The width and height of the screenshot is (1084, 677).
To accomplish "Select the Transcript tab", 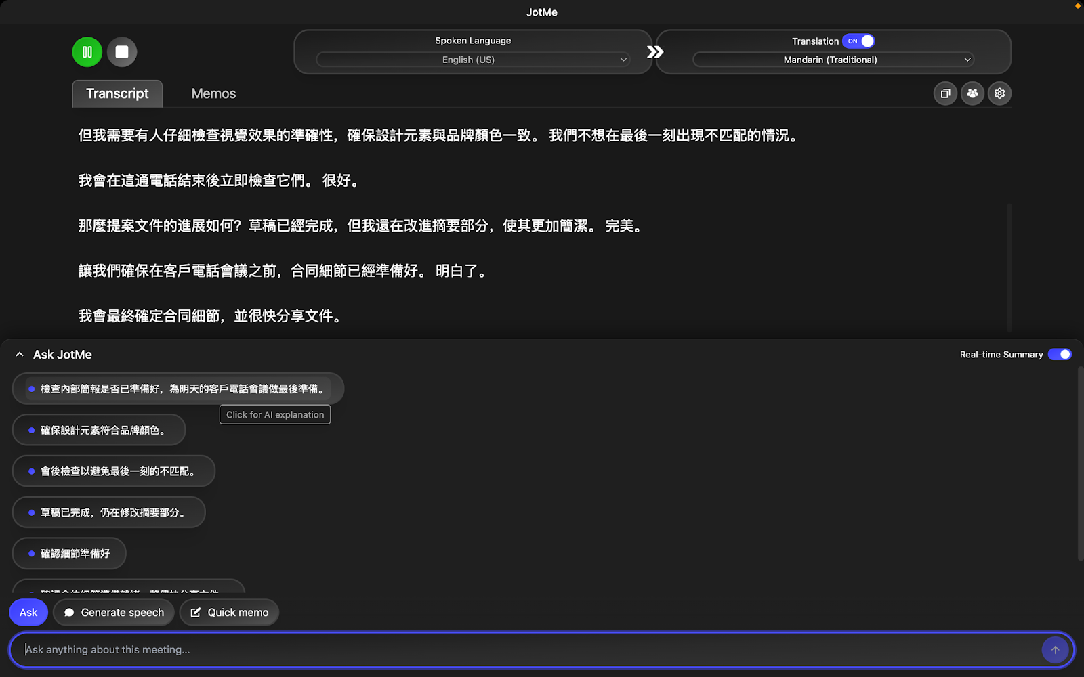I will (117, 93).
